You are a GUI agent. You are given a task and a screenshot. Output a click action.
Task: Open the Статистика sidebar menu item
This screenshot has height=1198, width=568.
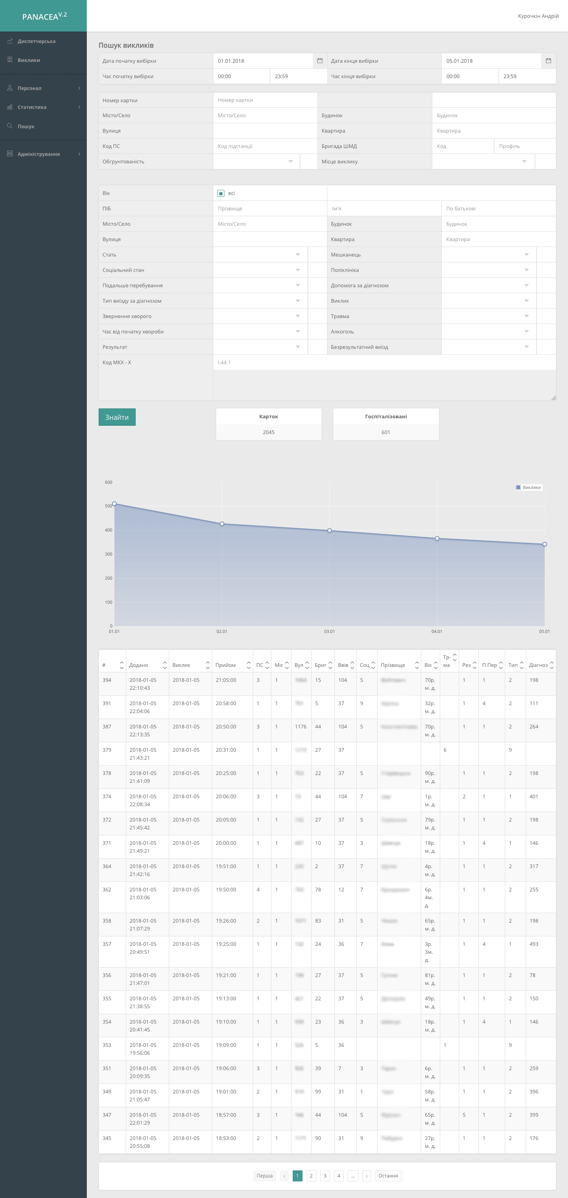click(32, 107)
